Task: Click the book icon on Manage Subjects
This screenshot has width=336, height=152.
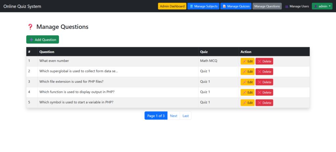Action: (191, 7)
